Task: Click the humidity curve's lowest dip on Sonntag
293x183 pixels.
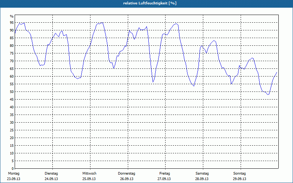Action: click(x=268, y=94)
